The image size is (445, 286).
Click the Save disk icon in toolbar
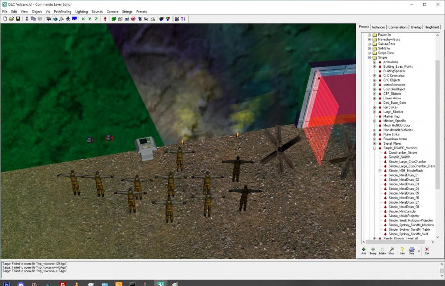point(18,19)
